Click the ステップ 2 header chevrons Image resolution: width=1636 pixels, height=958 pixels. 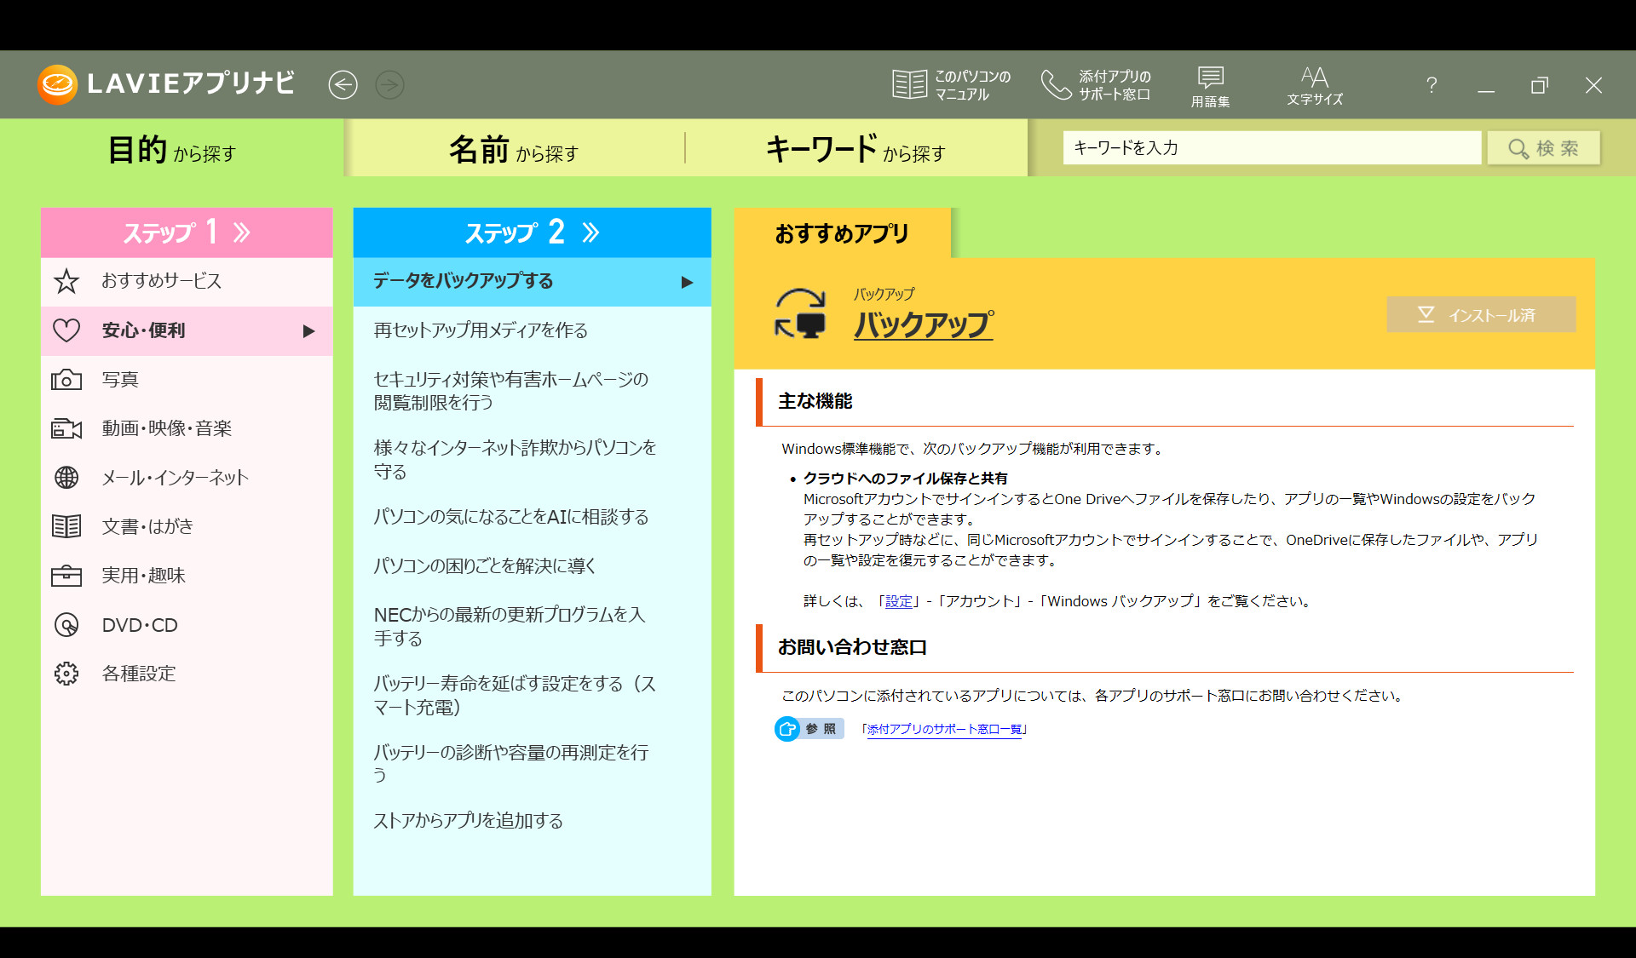pyautogui.click(x=590, y=232)
